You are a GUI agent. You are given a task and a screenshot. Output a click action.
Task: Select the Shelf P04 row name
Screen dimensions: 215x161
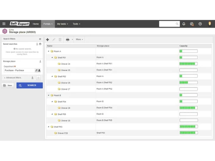[x=62, y=102]
